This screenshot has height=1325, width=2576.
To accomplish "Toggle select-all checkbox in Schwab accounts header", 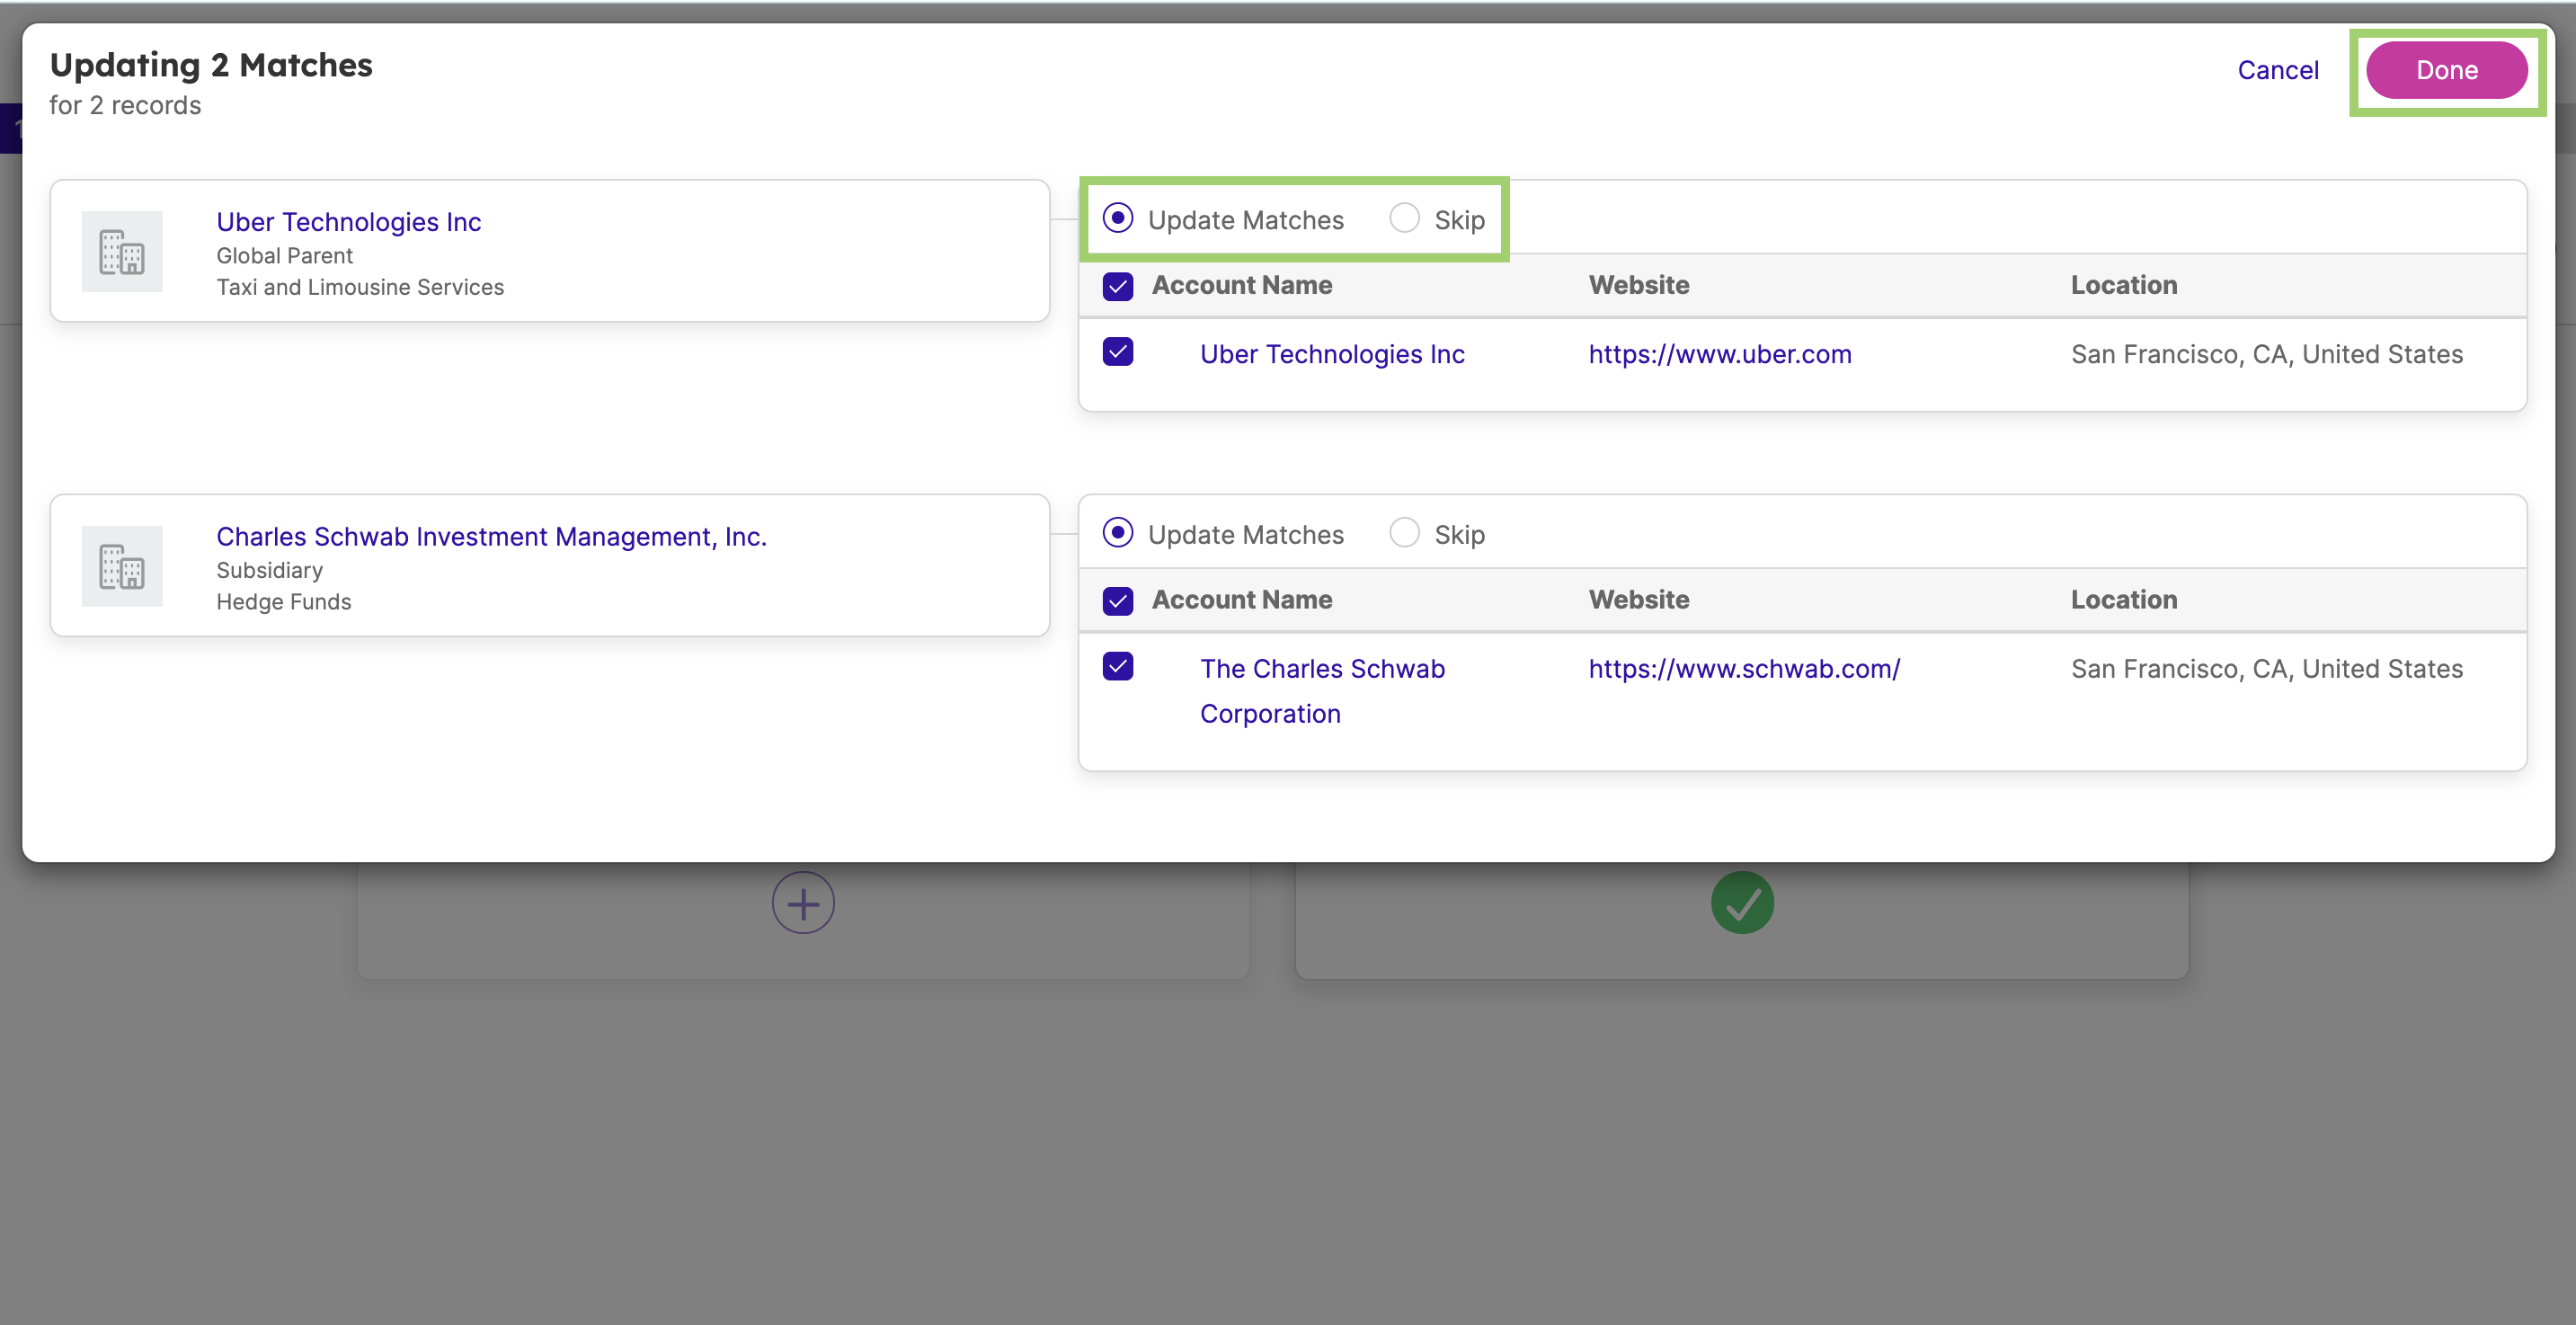I will 1117,601.
